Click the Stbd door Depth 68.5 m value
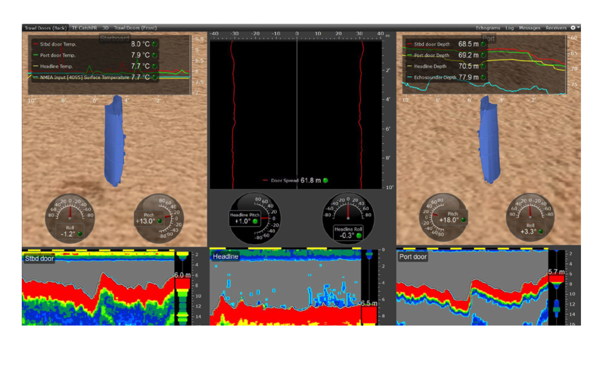 (468, 44)
